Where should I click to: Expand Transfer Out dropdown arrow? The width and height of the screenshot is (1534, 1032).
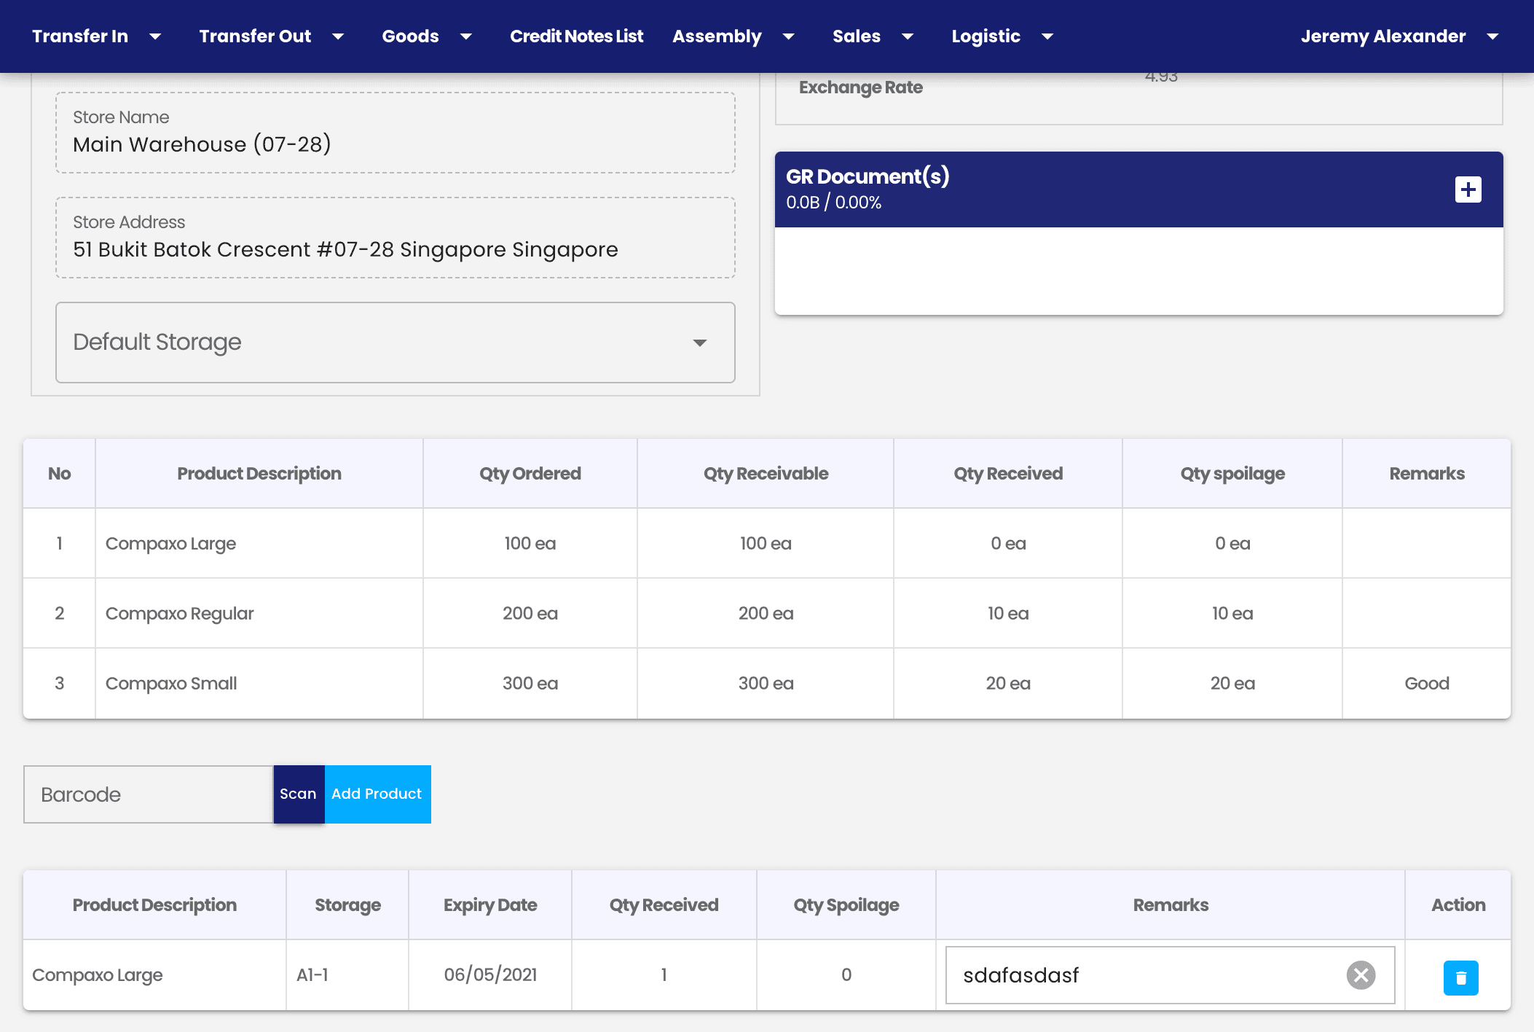tap(338, 36)
